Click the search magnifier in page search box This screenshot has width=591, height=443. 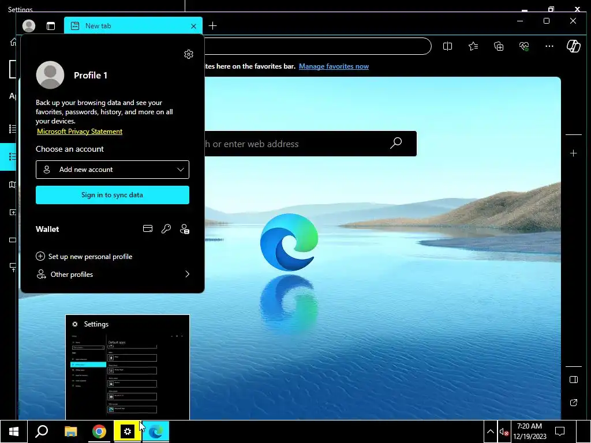click(396, 143)
